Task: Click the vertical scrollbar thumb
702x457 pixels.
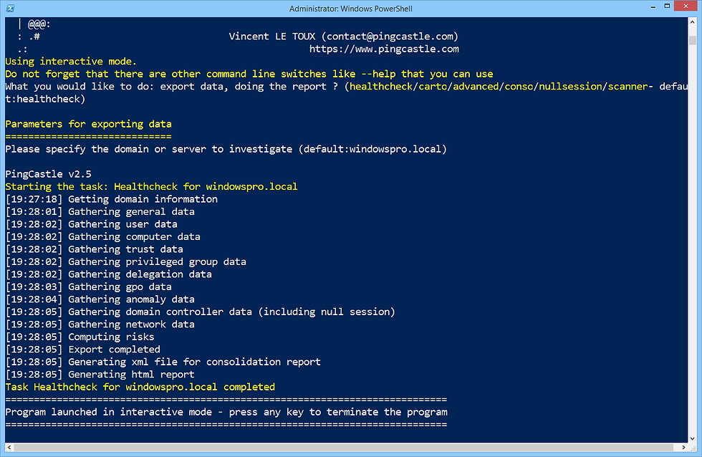Action: (692, 40)
